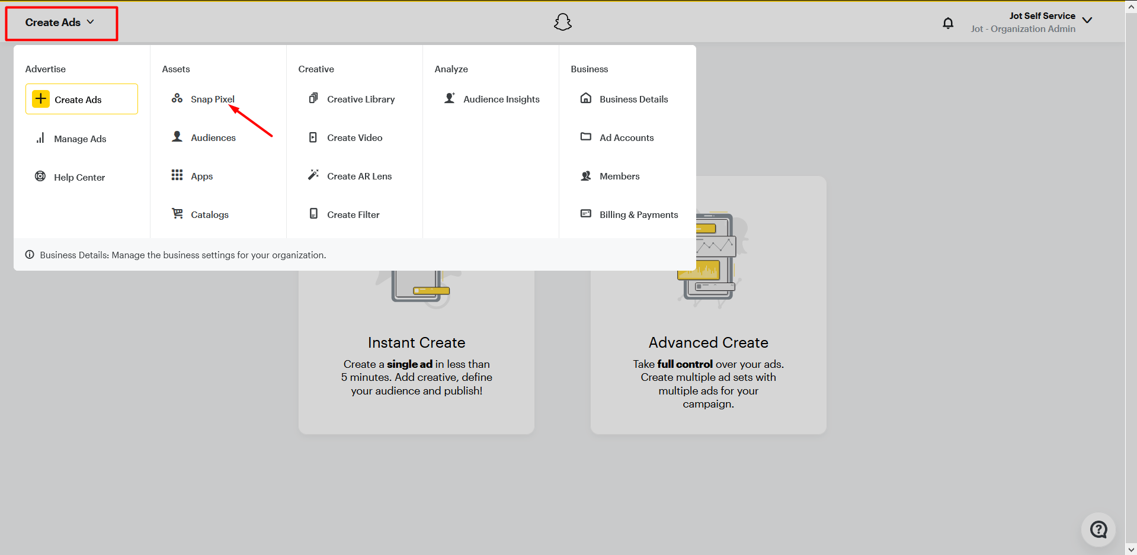Open notifications bell
Screen dimensions: 1137x555
coord(948,23)
